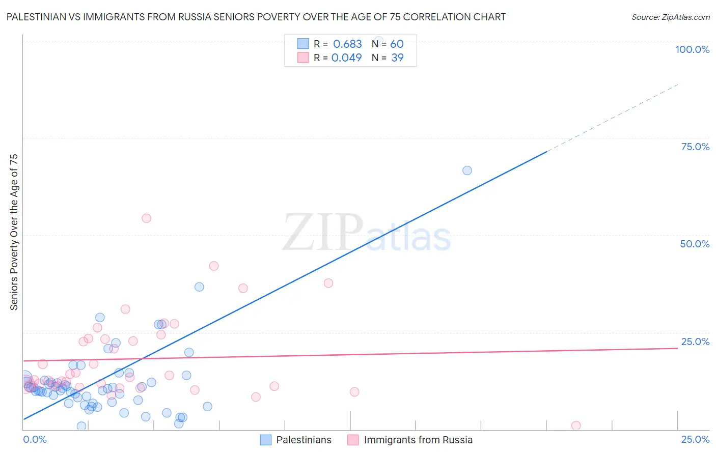
Task: Click the 100.0% y-axis label
Action: point(692,49)
